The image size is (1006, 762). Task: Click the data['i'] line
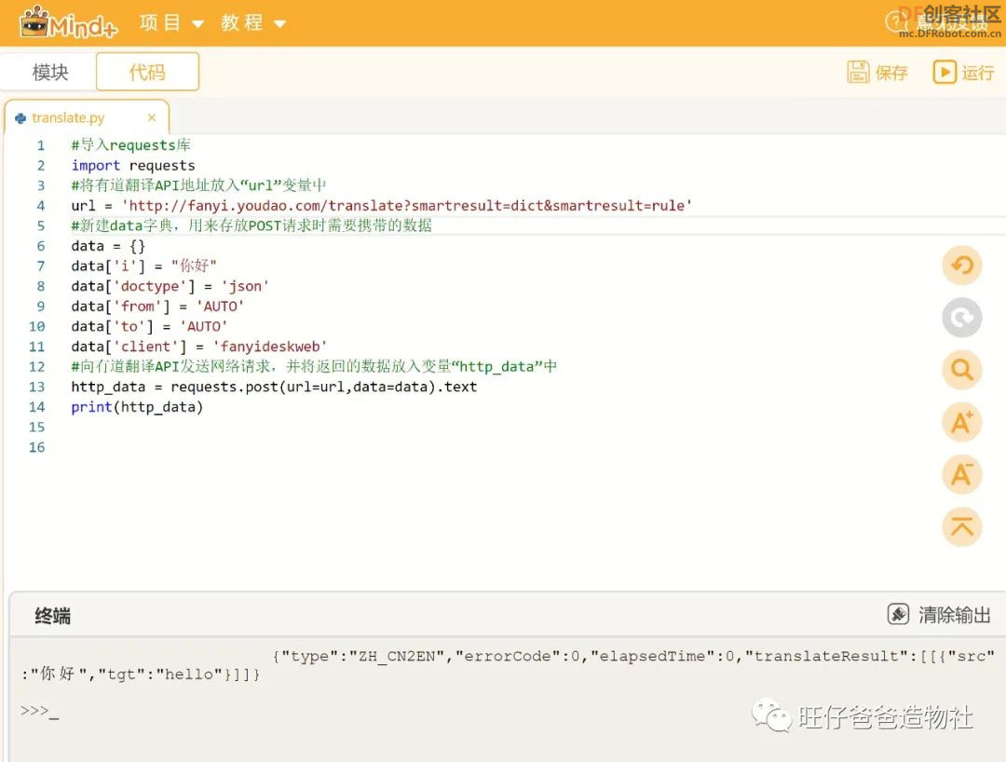(x=143, y=266)
